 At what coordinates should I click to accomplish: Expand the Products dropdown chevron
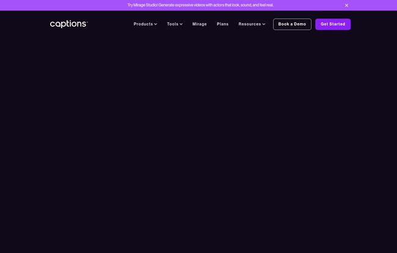pyautogui.click(x=156, y=24)
